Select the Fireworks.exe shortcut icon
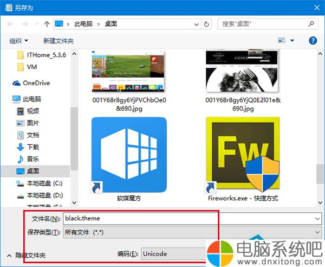The width and height of the screenshot is (325, 267). click(x=243, y=155)
